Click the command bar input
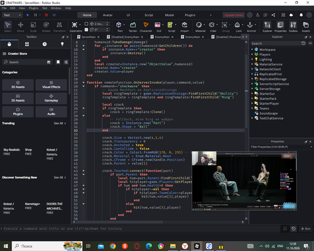This screenshot has width=314, height=251. click(x=140, y=228)
